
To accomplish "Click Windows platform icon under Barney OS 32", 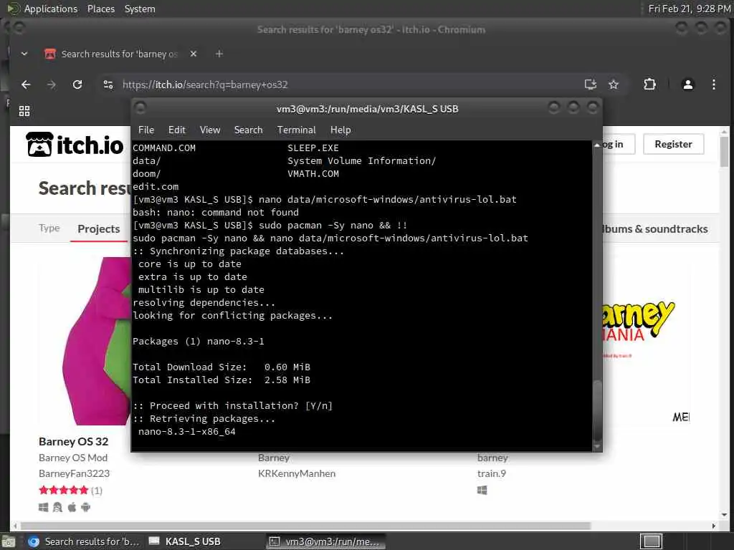I will pos(44,507).
